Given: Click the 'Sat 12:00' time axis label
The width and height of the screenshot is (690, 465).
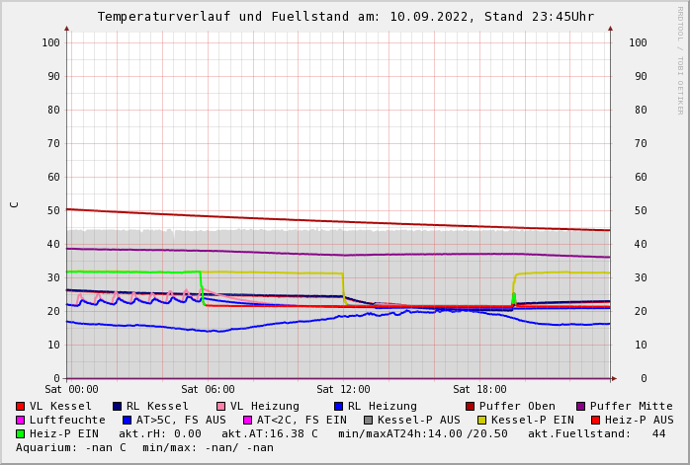Looking at the screenshot, I should [343, 390].
